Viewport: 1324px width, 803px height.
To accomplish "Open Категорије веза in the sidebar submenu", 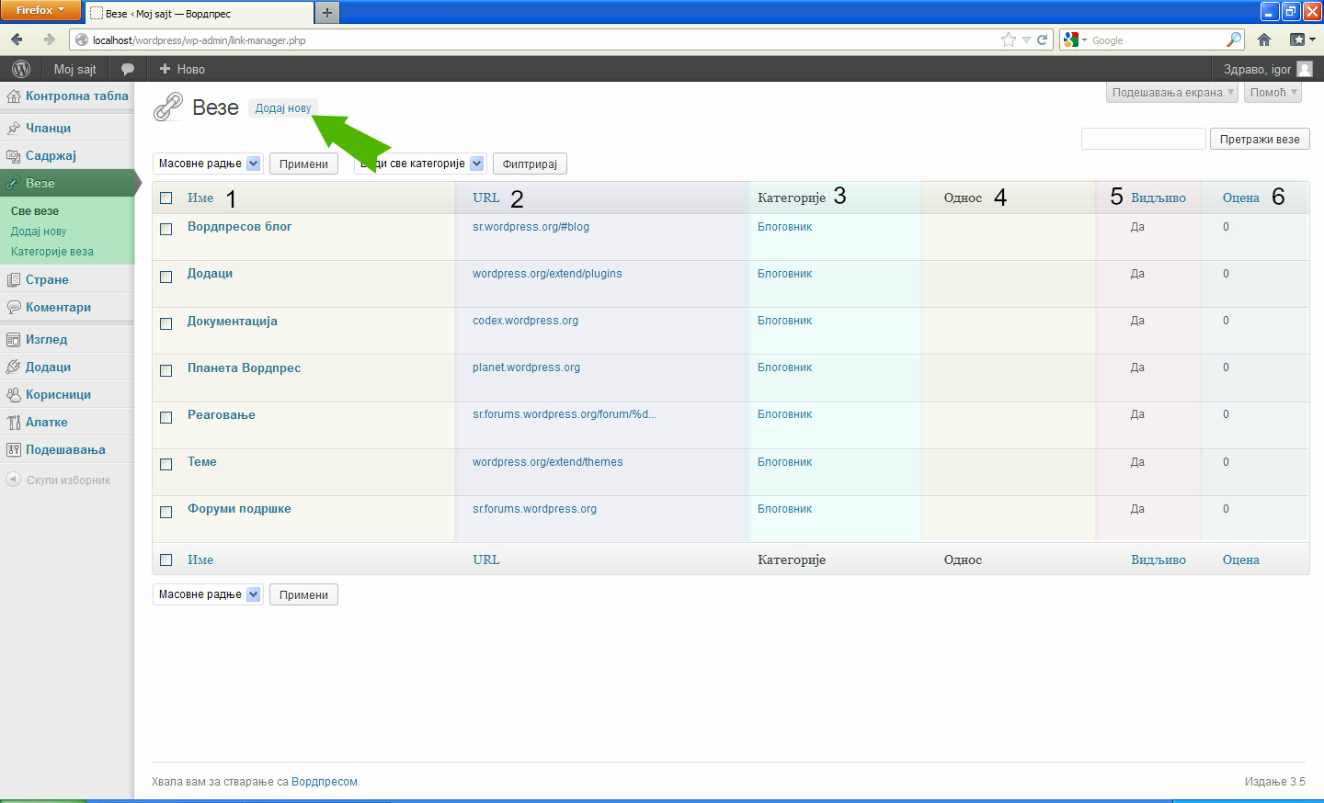I will coord(52,252).
